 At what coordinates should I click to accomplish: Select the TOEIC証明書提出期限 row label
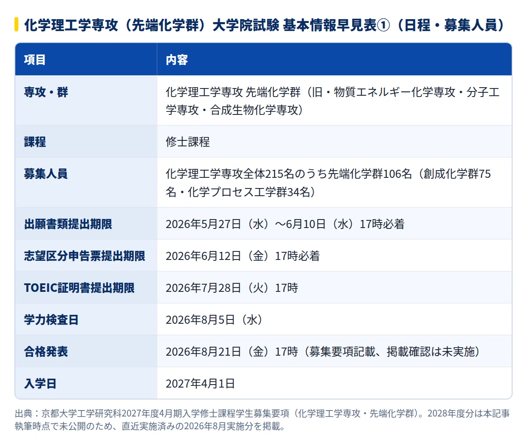(86, 287)
